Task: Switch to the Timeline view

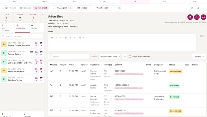Action: [x=11, y=8]
